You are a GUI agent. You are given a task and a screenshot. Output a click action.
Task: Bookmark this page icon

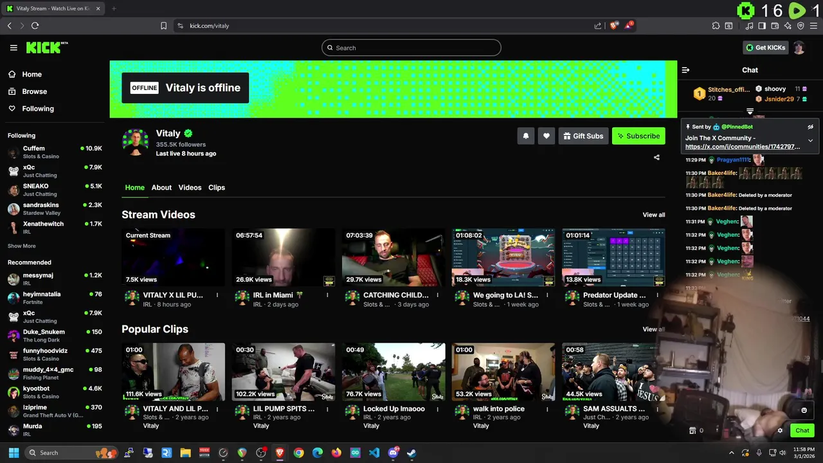tap(163, 26)
